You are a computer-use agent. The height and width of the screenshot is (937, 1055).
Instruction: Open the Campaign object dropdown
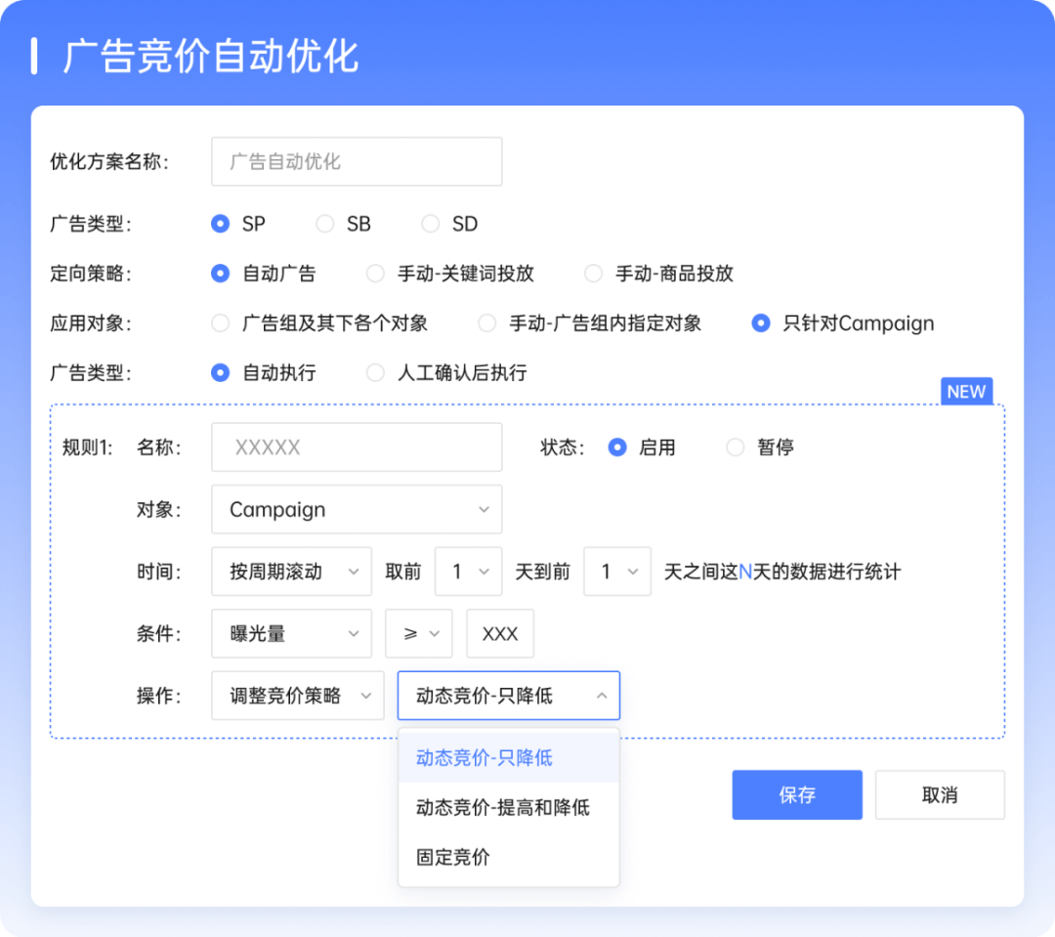click(357, 510)
